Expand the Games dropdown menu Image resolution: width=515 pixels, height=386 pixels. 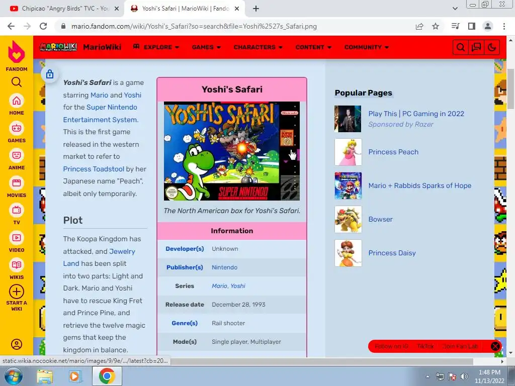pyautogui.click(x=206, y=47)
